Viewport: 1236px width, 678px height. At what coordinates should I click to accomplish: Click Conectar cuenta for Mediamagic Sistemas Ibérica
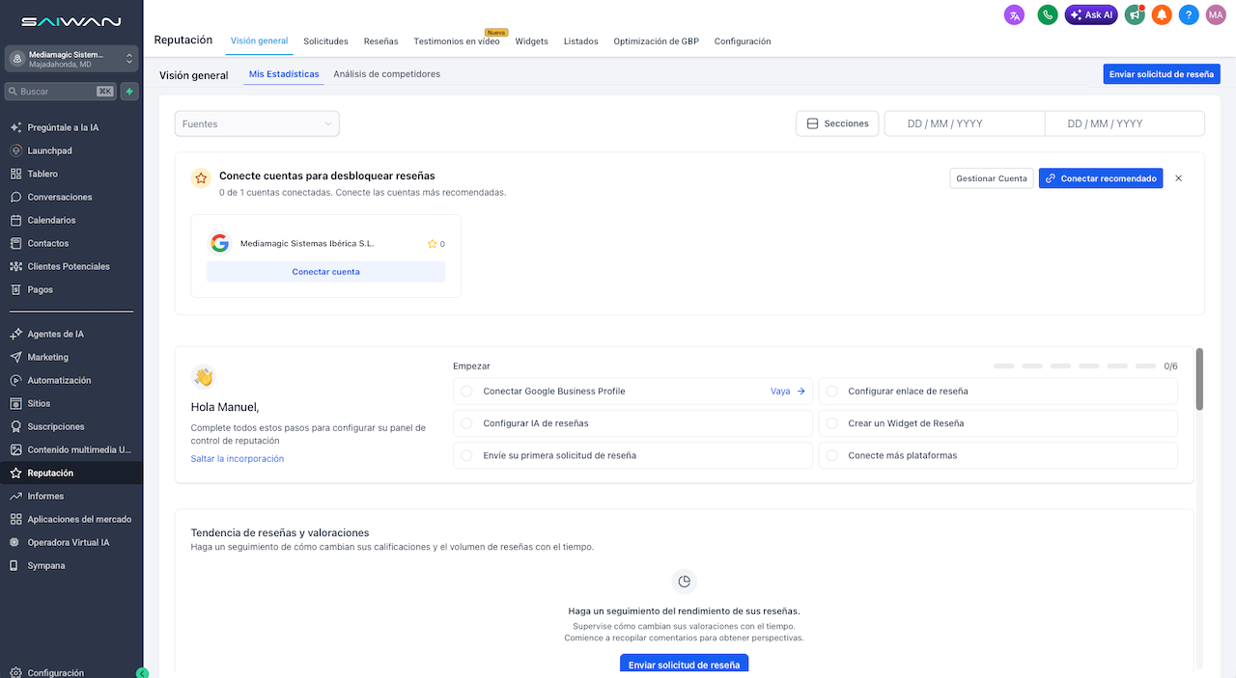click(x=325, y=272)
